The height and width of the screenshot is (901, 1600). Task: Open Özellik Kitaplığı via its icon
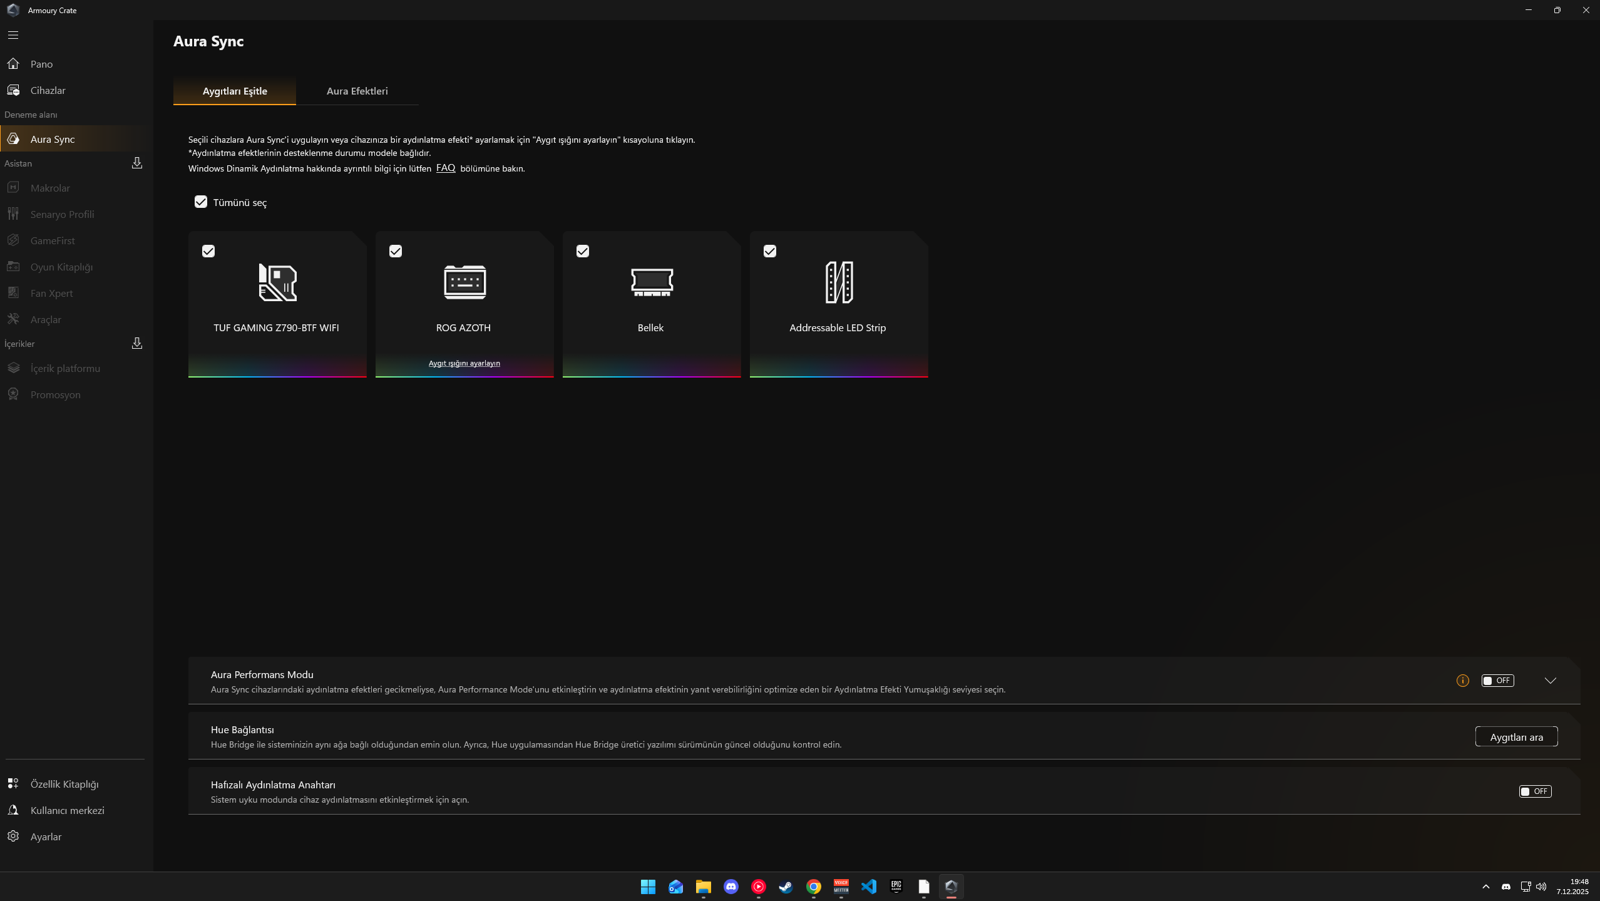[x=13, y=784]
